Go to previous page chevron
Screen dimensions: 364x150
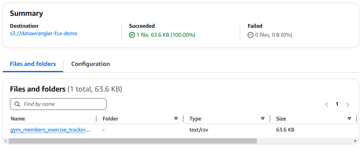pos(327,104)
